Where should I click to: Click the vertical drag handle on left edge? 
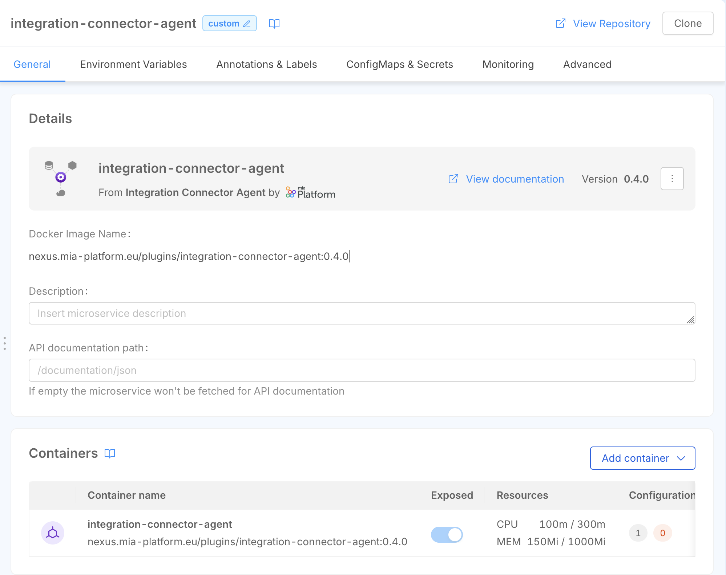pyautogui.click(x=4, y=343)
